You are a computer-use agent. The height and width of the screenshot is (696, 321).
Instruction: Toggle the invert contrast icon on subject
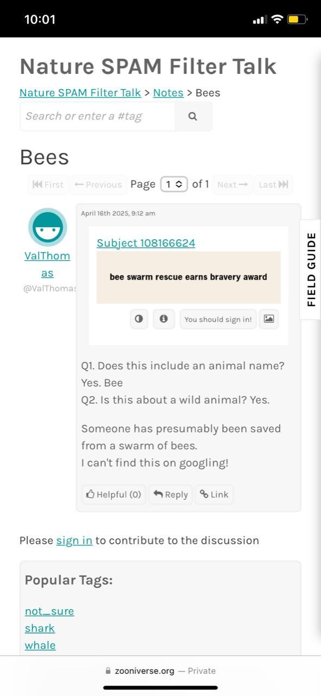139,319
